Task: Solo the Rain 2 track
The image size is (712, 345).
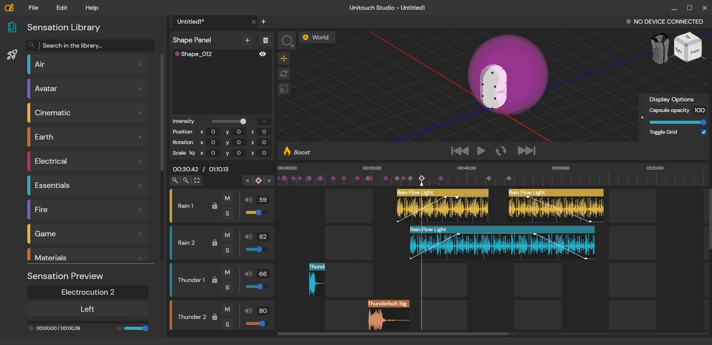Action: coord(227,250)
